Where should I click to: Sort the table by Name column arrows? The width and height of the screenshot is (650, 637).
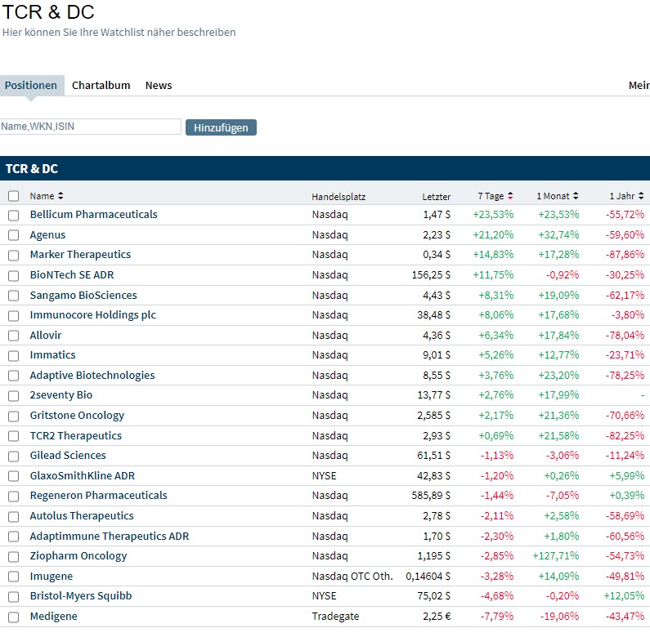61,196
